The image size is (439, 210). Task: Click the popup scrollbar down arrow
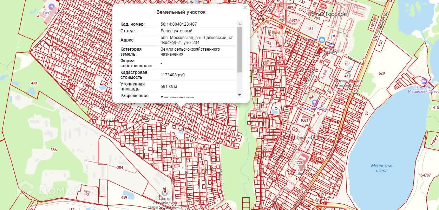tap(240, 95)
